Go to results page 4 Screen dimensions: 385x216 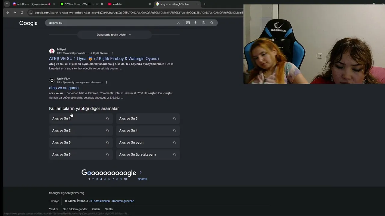click(x=101, y=179)
